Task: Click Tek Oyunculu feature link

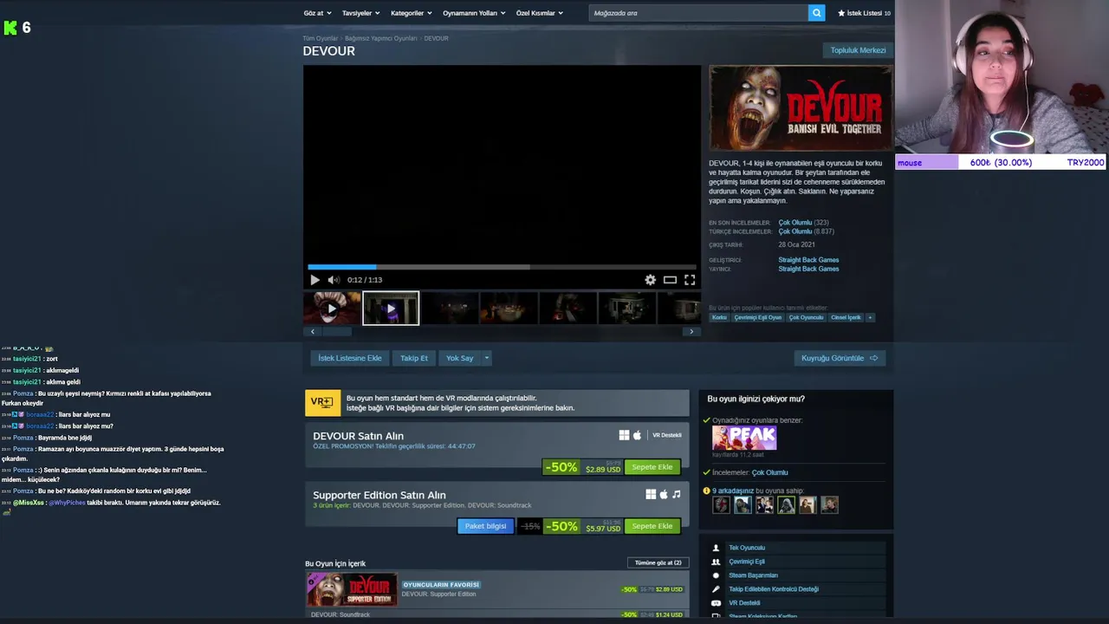Action: (747, 548)
